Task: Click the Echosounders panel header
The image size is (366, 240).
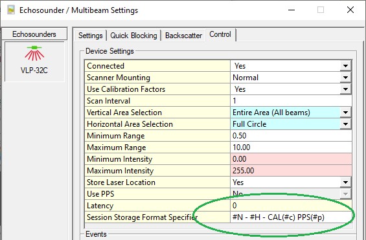Action: (34, 34)
